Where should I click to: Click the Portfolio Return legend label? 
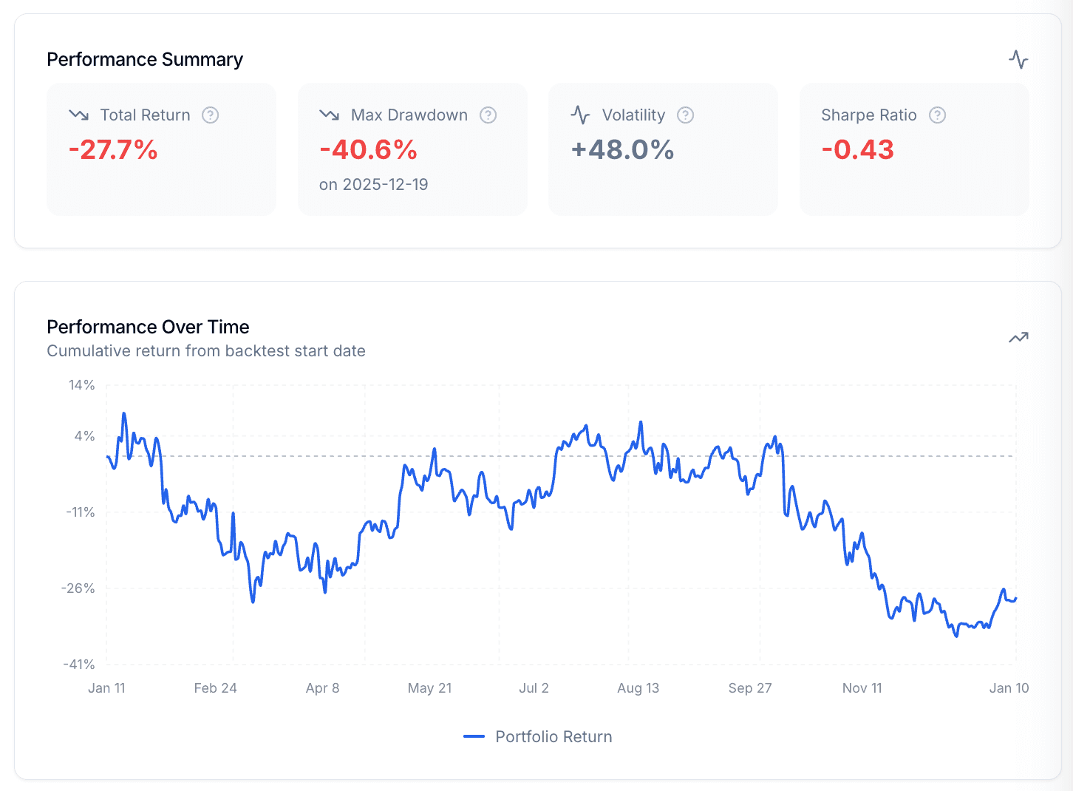[x=553, y=736]
